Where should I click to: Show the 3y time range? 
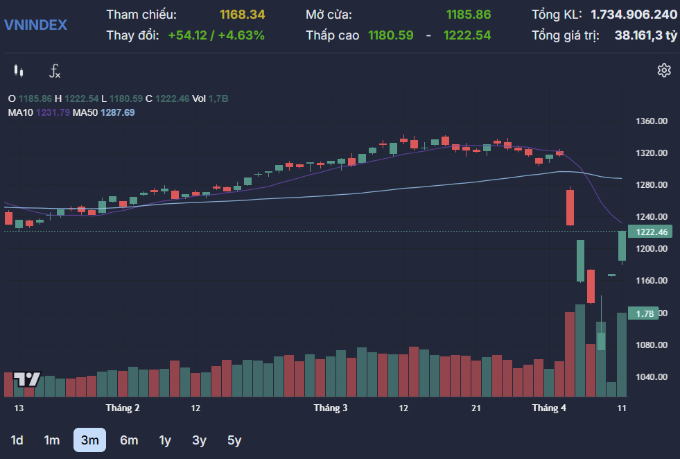200,440
